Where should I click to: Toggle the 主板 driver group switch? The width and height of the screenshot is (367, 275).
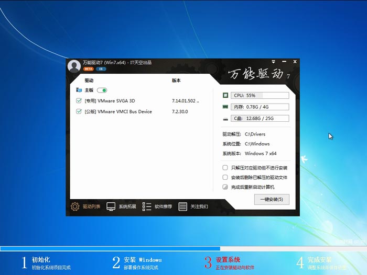pos(102,90)
